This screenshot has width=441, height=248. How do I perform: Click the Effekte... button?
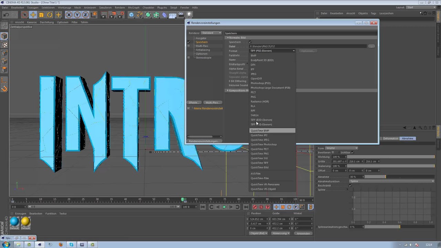[194, 103]
